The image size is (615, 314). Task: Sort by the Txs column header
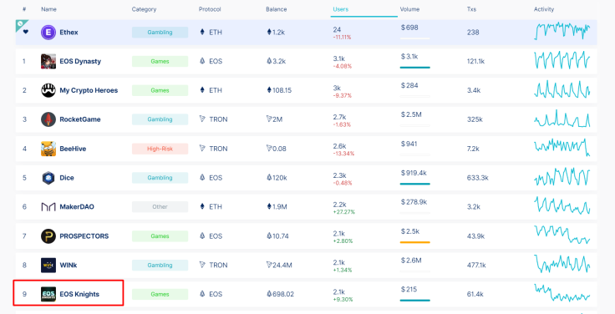[471, 9]
